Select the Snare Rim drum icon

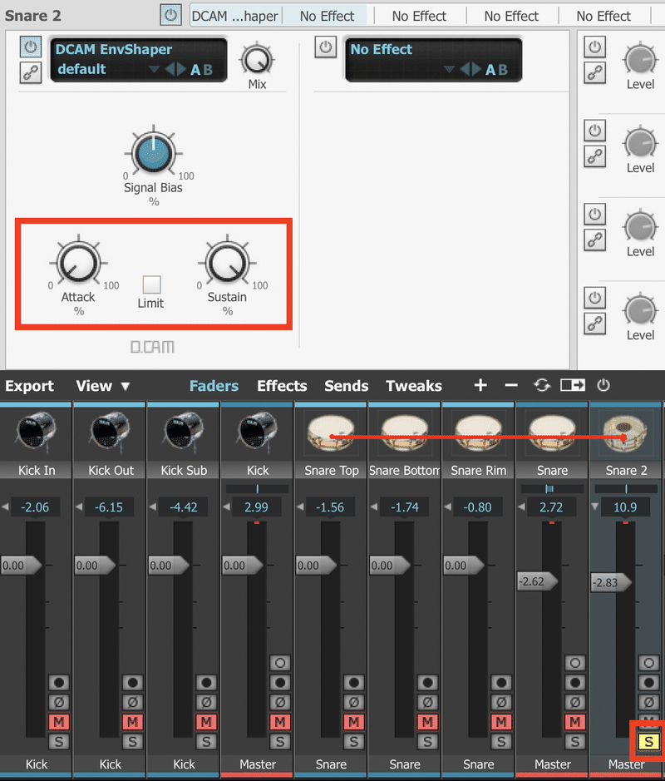(x=478, y=433)
